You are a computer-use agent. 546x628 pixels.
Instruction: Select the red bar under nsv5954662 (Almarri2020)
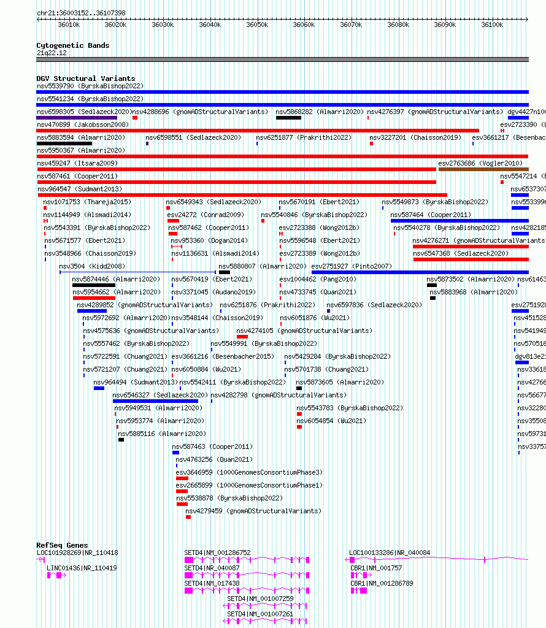[94, 298]
